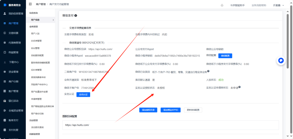Click the 商户管理 sidebar icon

(5, 24)
